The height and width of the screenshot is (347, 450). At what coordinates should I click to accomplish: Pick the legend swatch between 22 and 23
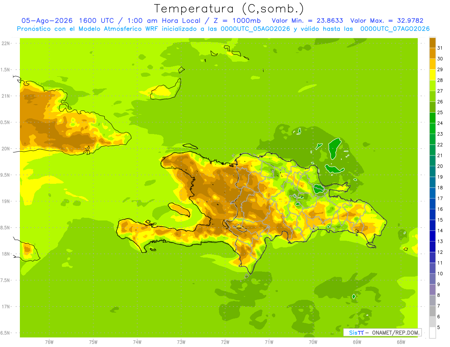pyautogui.click(x=432, y=139)
